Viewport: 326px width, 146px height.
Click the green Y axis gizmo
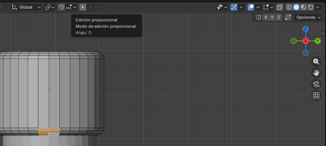[x=317, y=41]
